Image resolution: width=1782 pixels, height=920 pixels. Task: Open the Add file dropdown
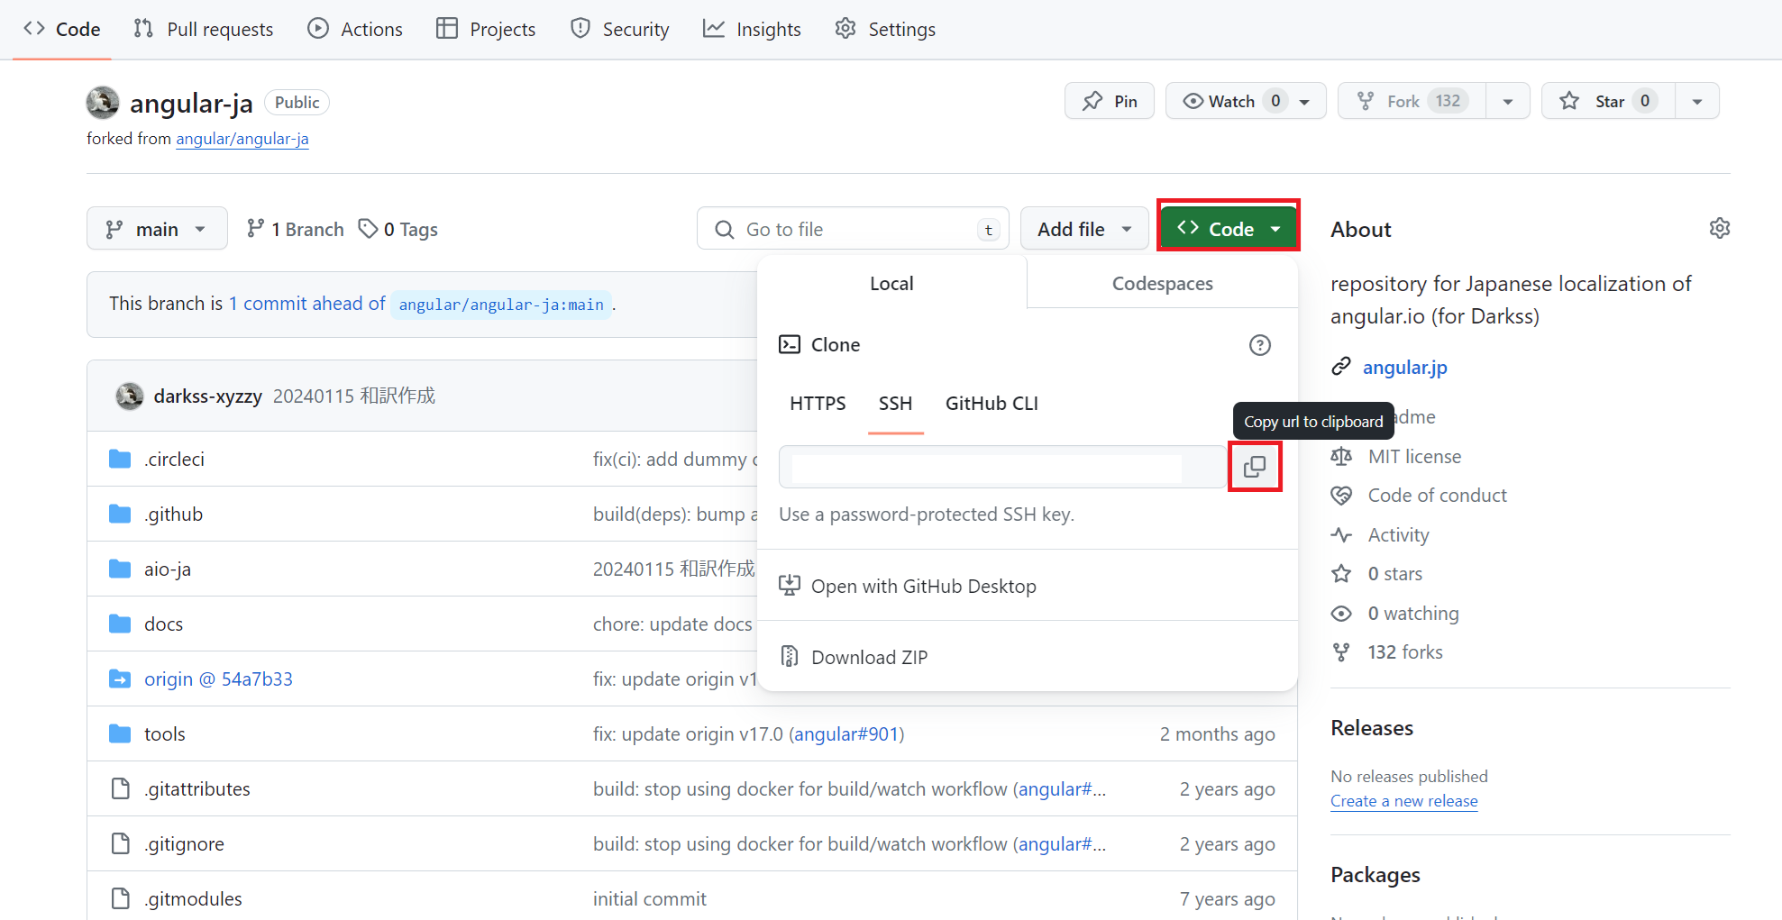tap(1084, 229)
